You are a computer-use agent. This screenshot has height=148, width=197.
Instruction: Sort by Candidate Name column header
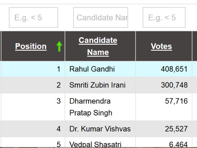pos(98,46)
